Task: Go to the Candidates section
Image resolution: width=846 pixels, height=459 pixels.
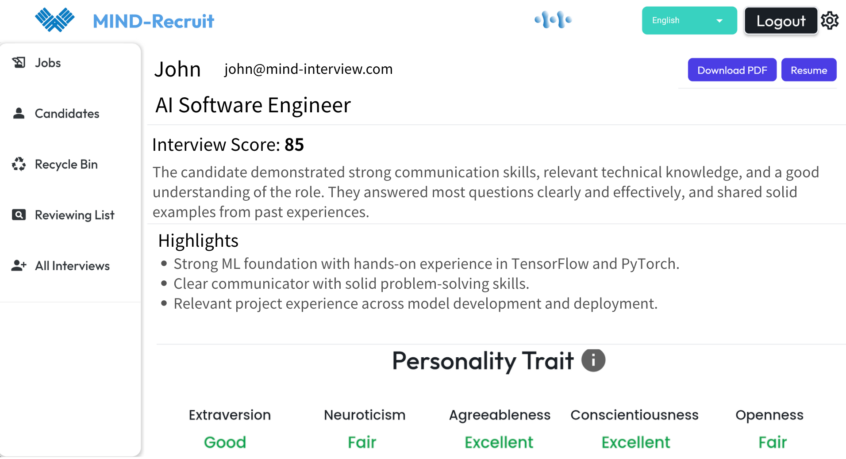Action: [x=67, y=114]
